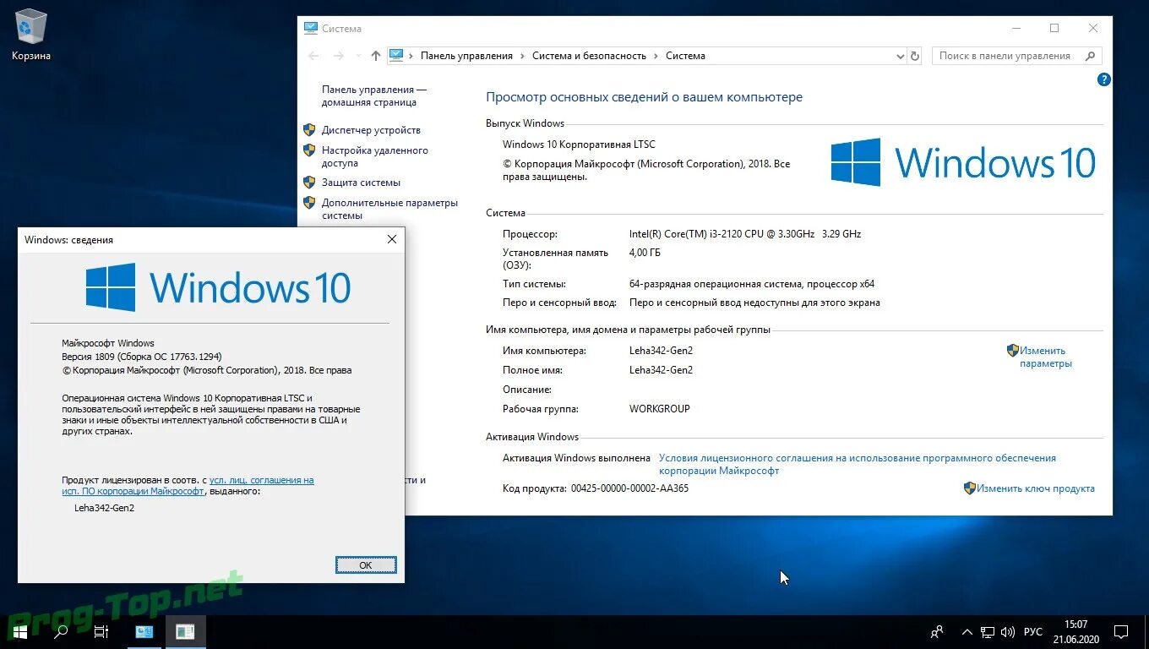Click product code 00425-00000-00002-AA365 text
This screenshot has width=1149, height=649.
coord(629,488)
